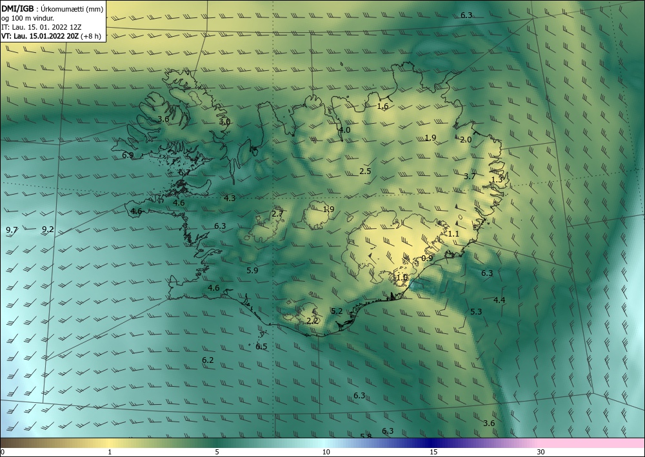Screen dimensions: 645x457
Task: Click the 3.7 map value
Action: [470, 177]
